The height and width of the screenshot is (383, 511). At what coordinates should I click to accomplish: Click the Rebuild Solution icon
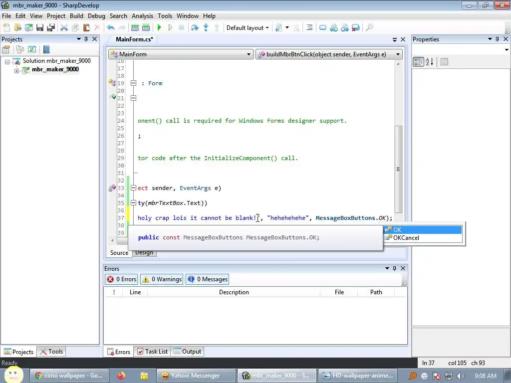click(x=146, y=28)
